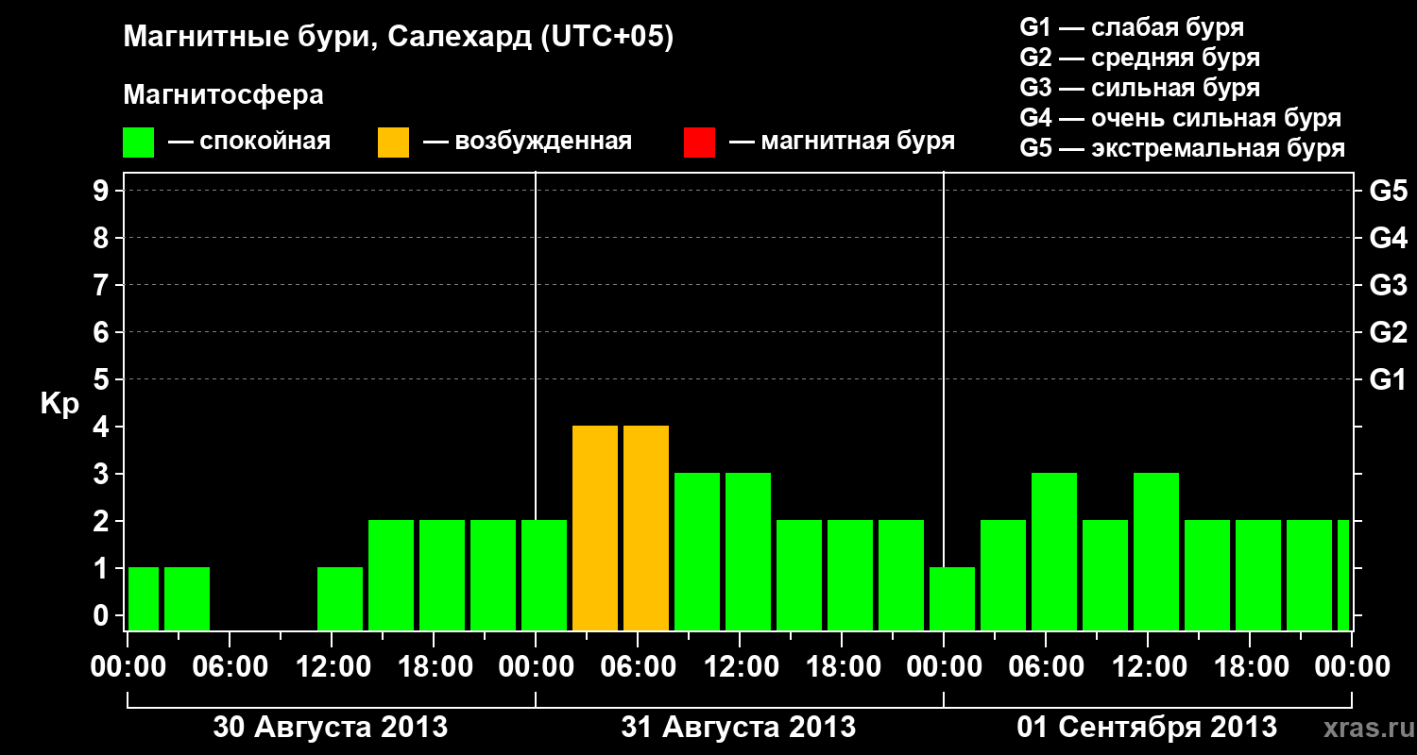Viewport: 1417px width, 755px height.
Task: Click the red 'магнитная буря' legend swatch
Action: pos(699,143)
